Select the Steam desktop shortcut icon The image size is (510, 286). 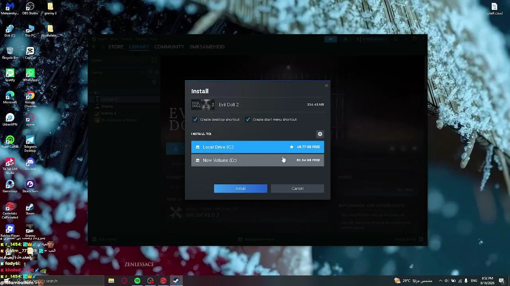pyautogui.click(x=30, y=209)
